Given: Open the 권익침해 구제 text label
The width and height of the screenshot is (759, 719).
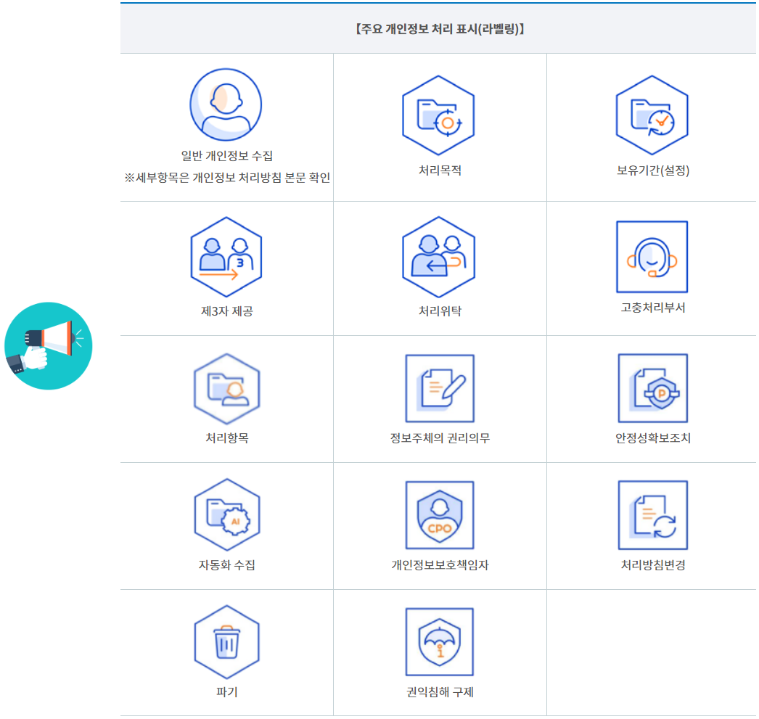Looking at the screenshot, I should point(439,692).
